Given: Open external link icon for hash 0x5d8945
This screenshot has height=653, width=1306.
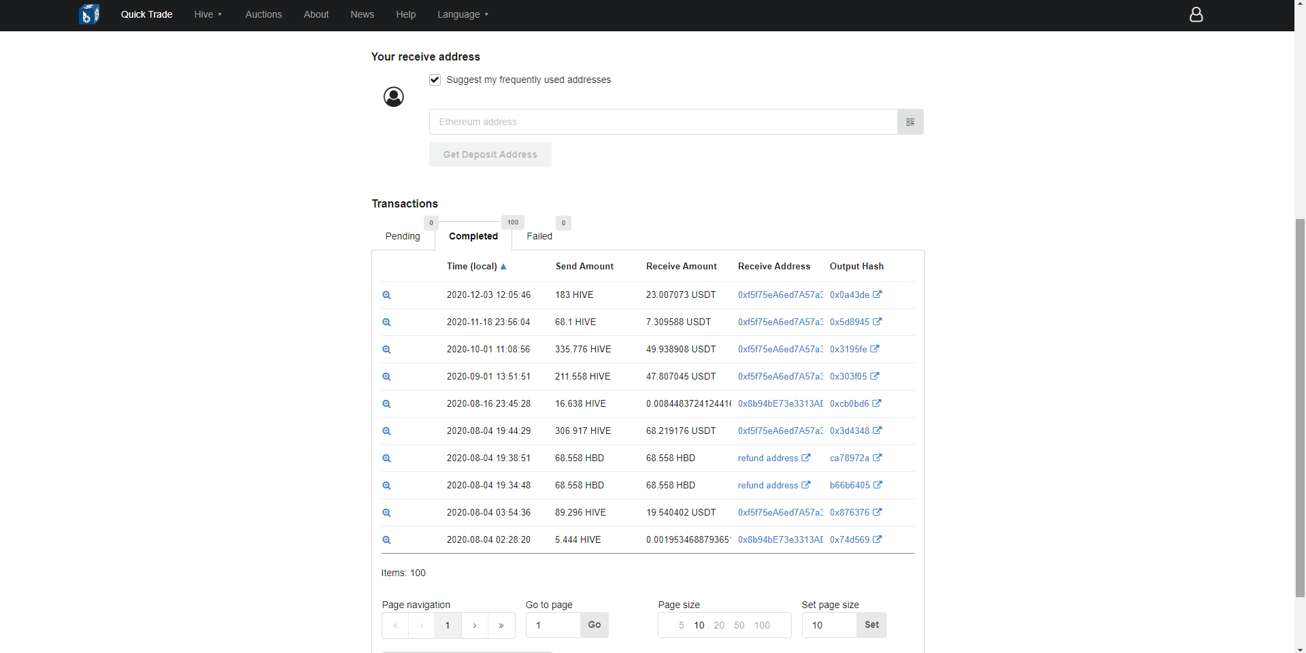Looking at the screenshot, I should (877, 322).
